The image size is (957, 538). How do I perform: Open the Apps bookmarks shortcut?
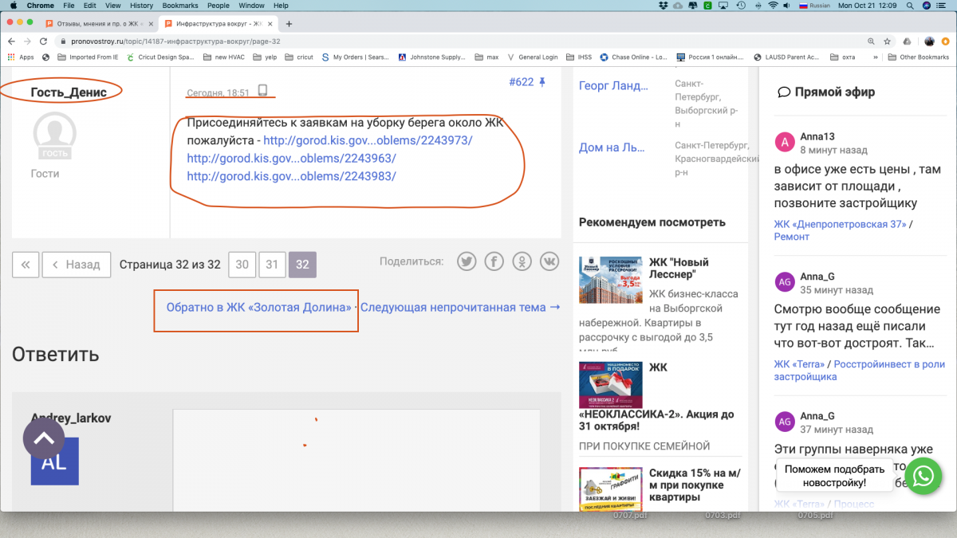[22, 57]
